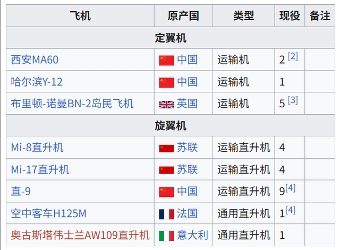Click the 中国 link in 直-9 row

pos(188,191)
